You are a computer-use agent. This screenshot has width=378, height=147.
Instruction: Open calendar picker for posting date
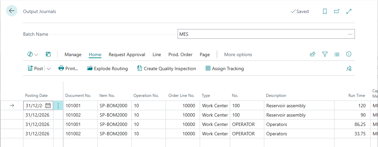pyautogui.click(x=48, y=105)
